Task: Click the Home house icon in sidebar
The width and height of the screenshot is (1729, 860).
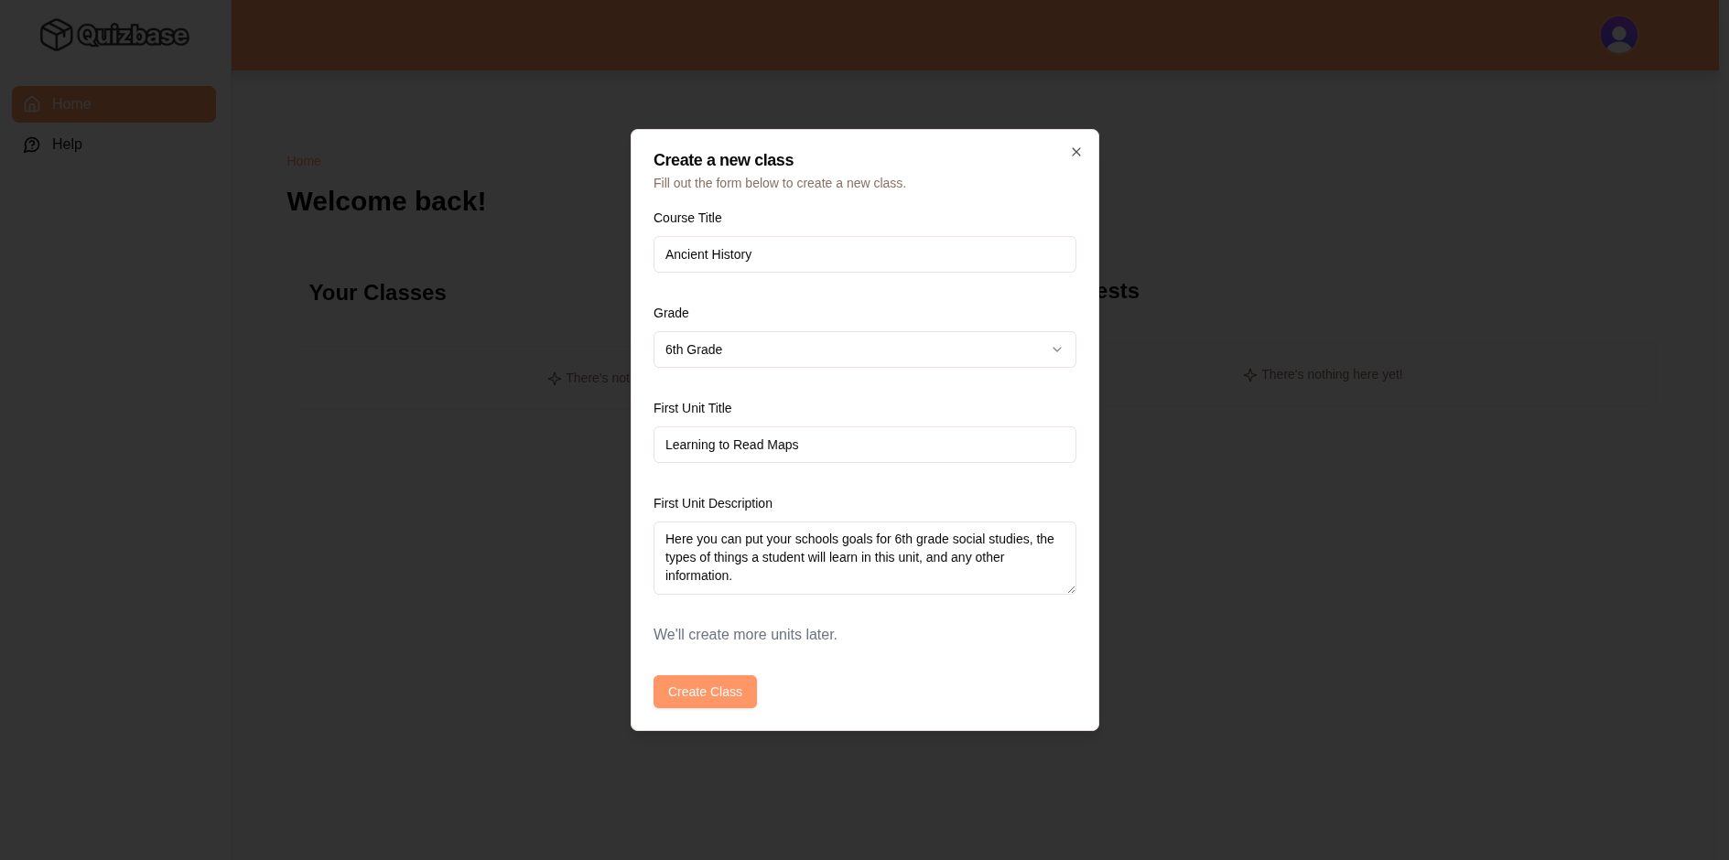Action: click(32, 104)
